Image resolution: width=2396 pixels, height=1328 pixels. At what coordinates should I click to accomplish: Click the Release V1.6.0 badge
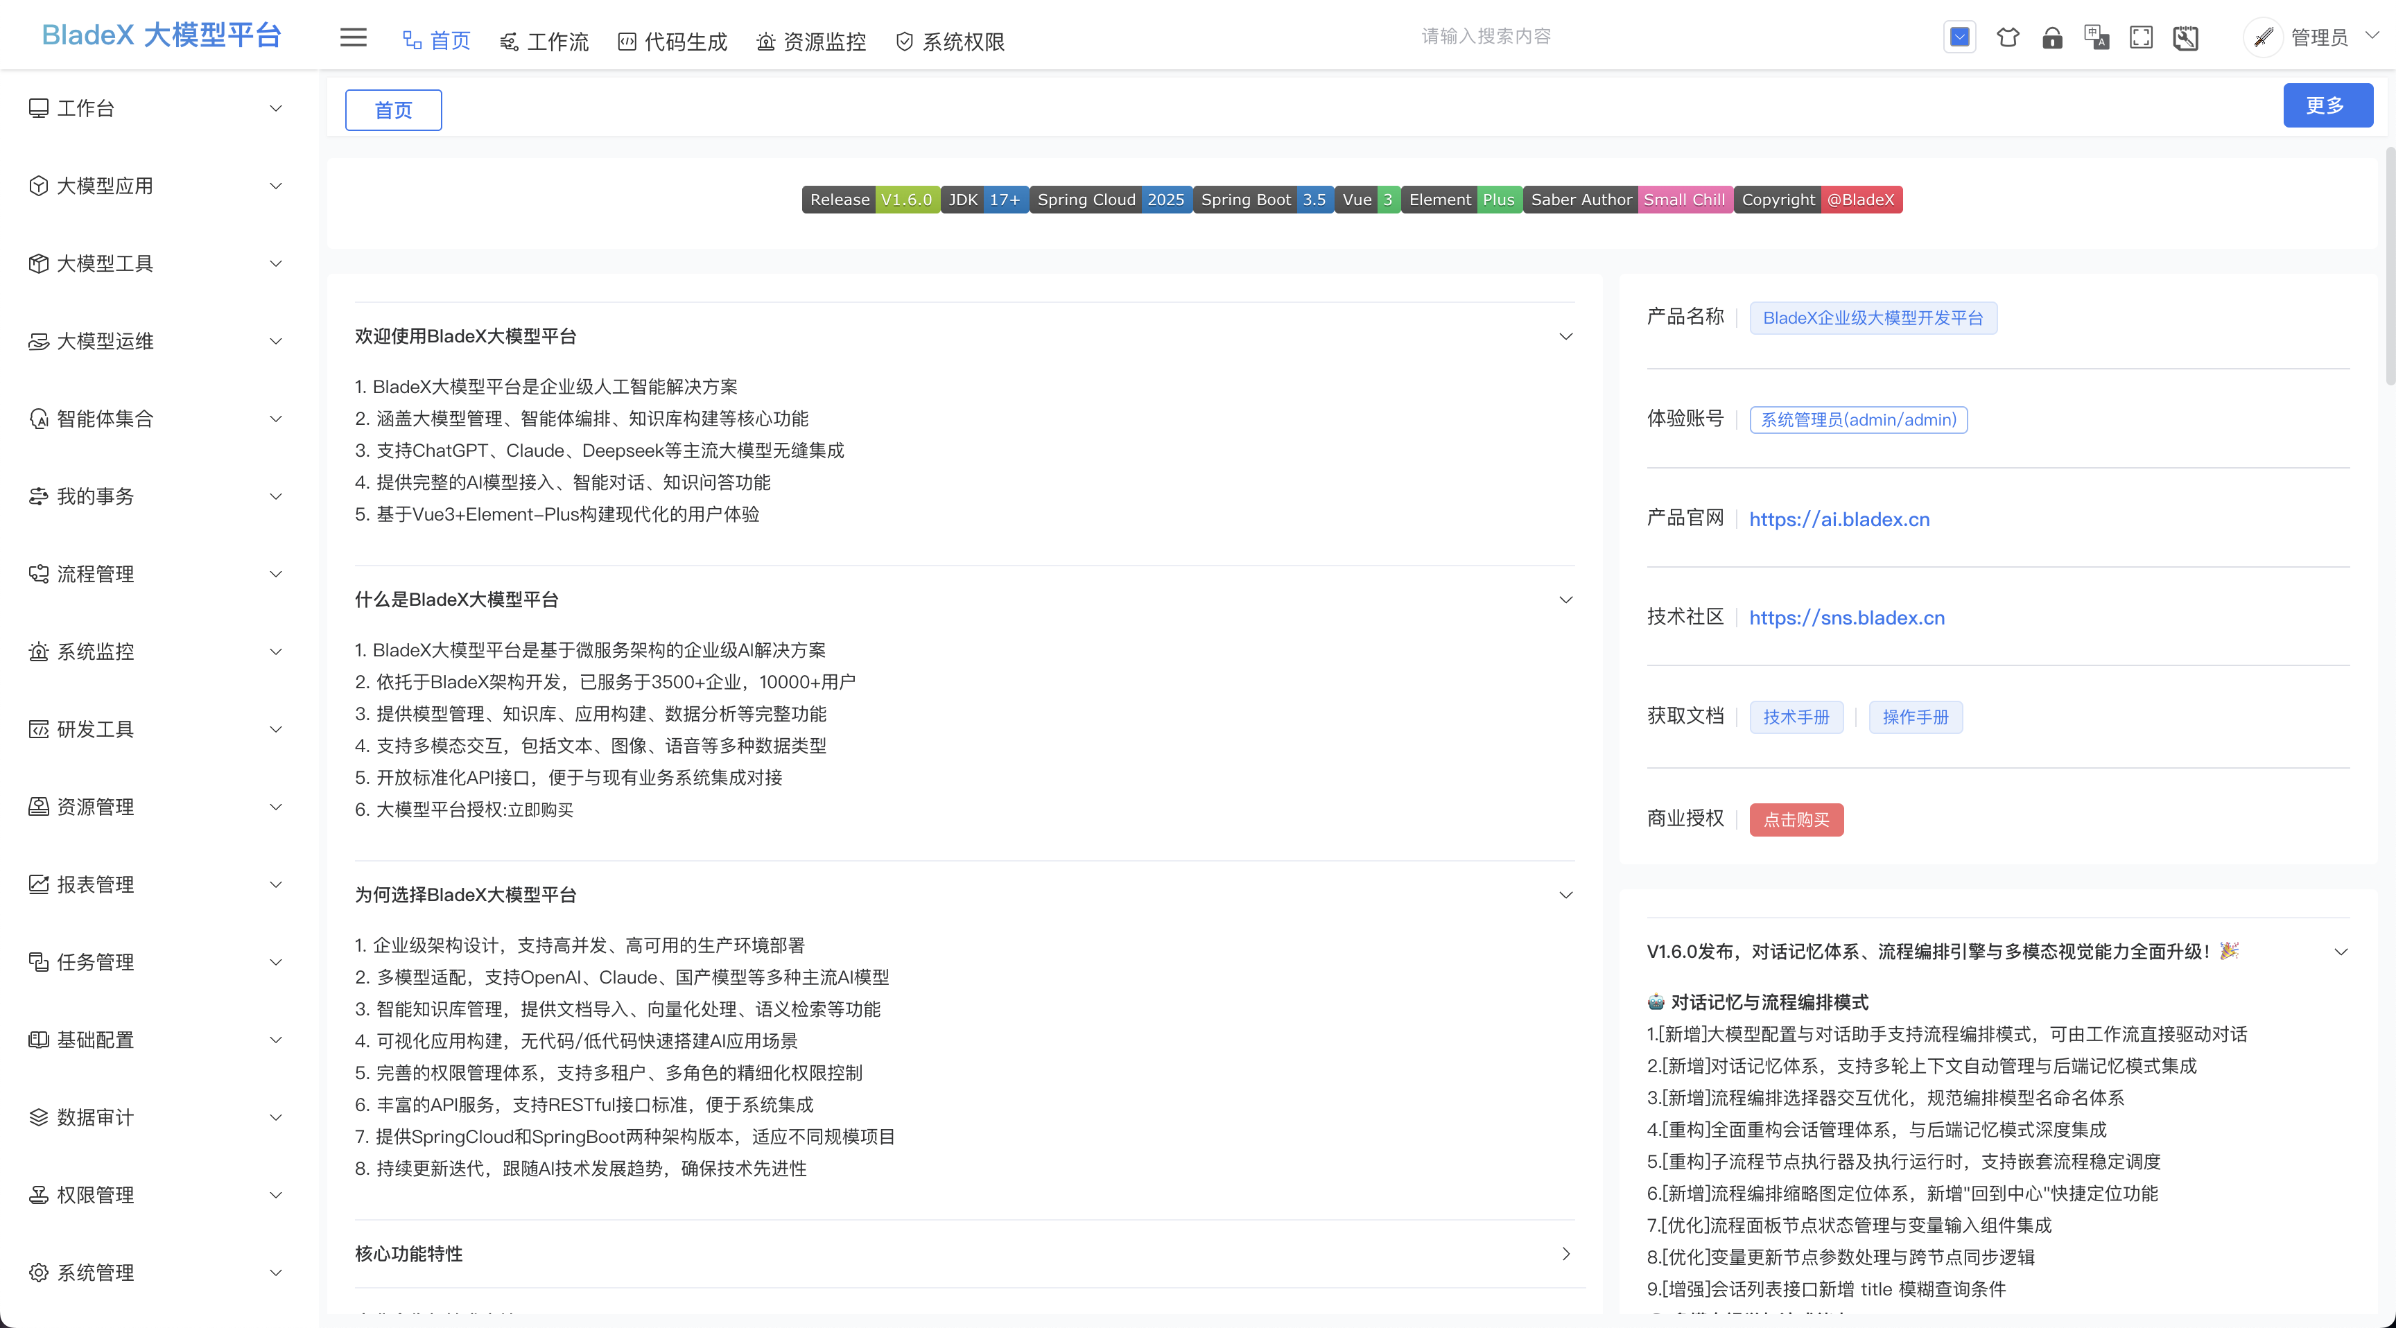(871, 199)
